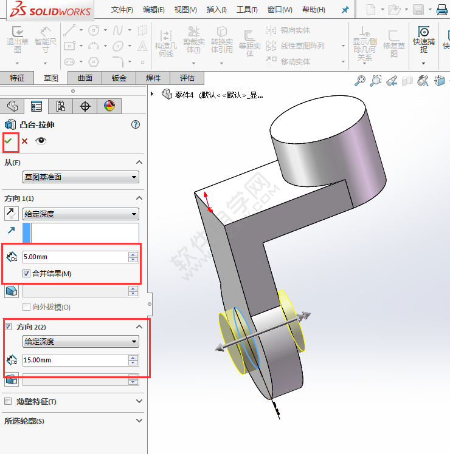Click Convert Entities (转换实体引用) icon
The image size is (450, 454).
(x=222, y=32)
